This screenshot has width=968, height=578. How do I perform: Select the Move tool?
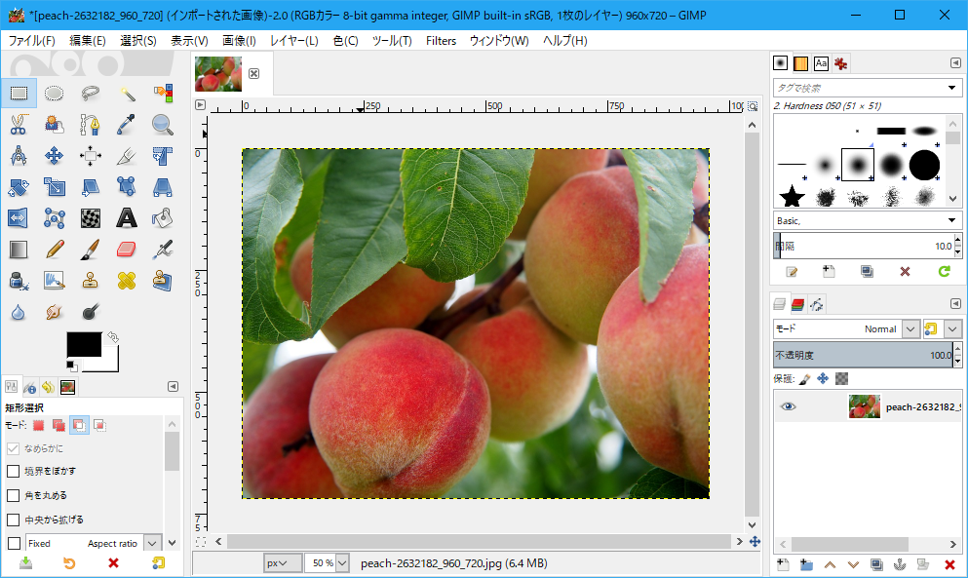[55, 156]
